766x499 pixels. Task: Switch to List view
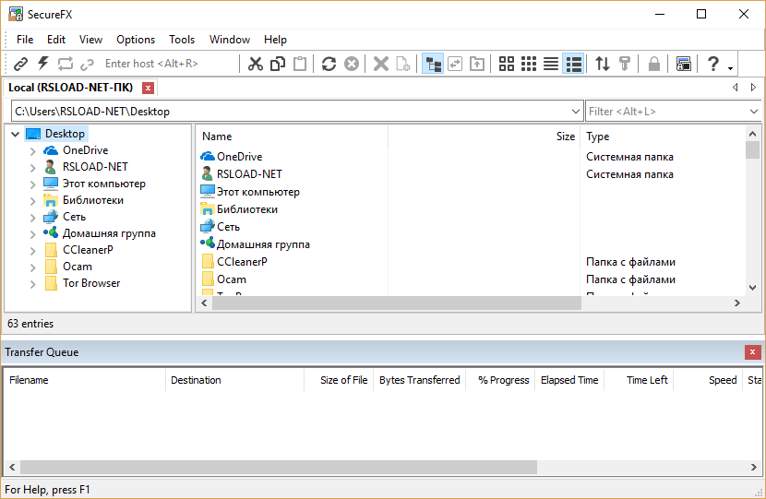point(551,64)
